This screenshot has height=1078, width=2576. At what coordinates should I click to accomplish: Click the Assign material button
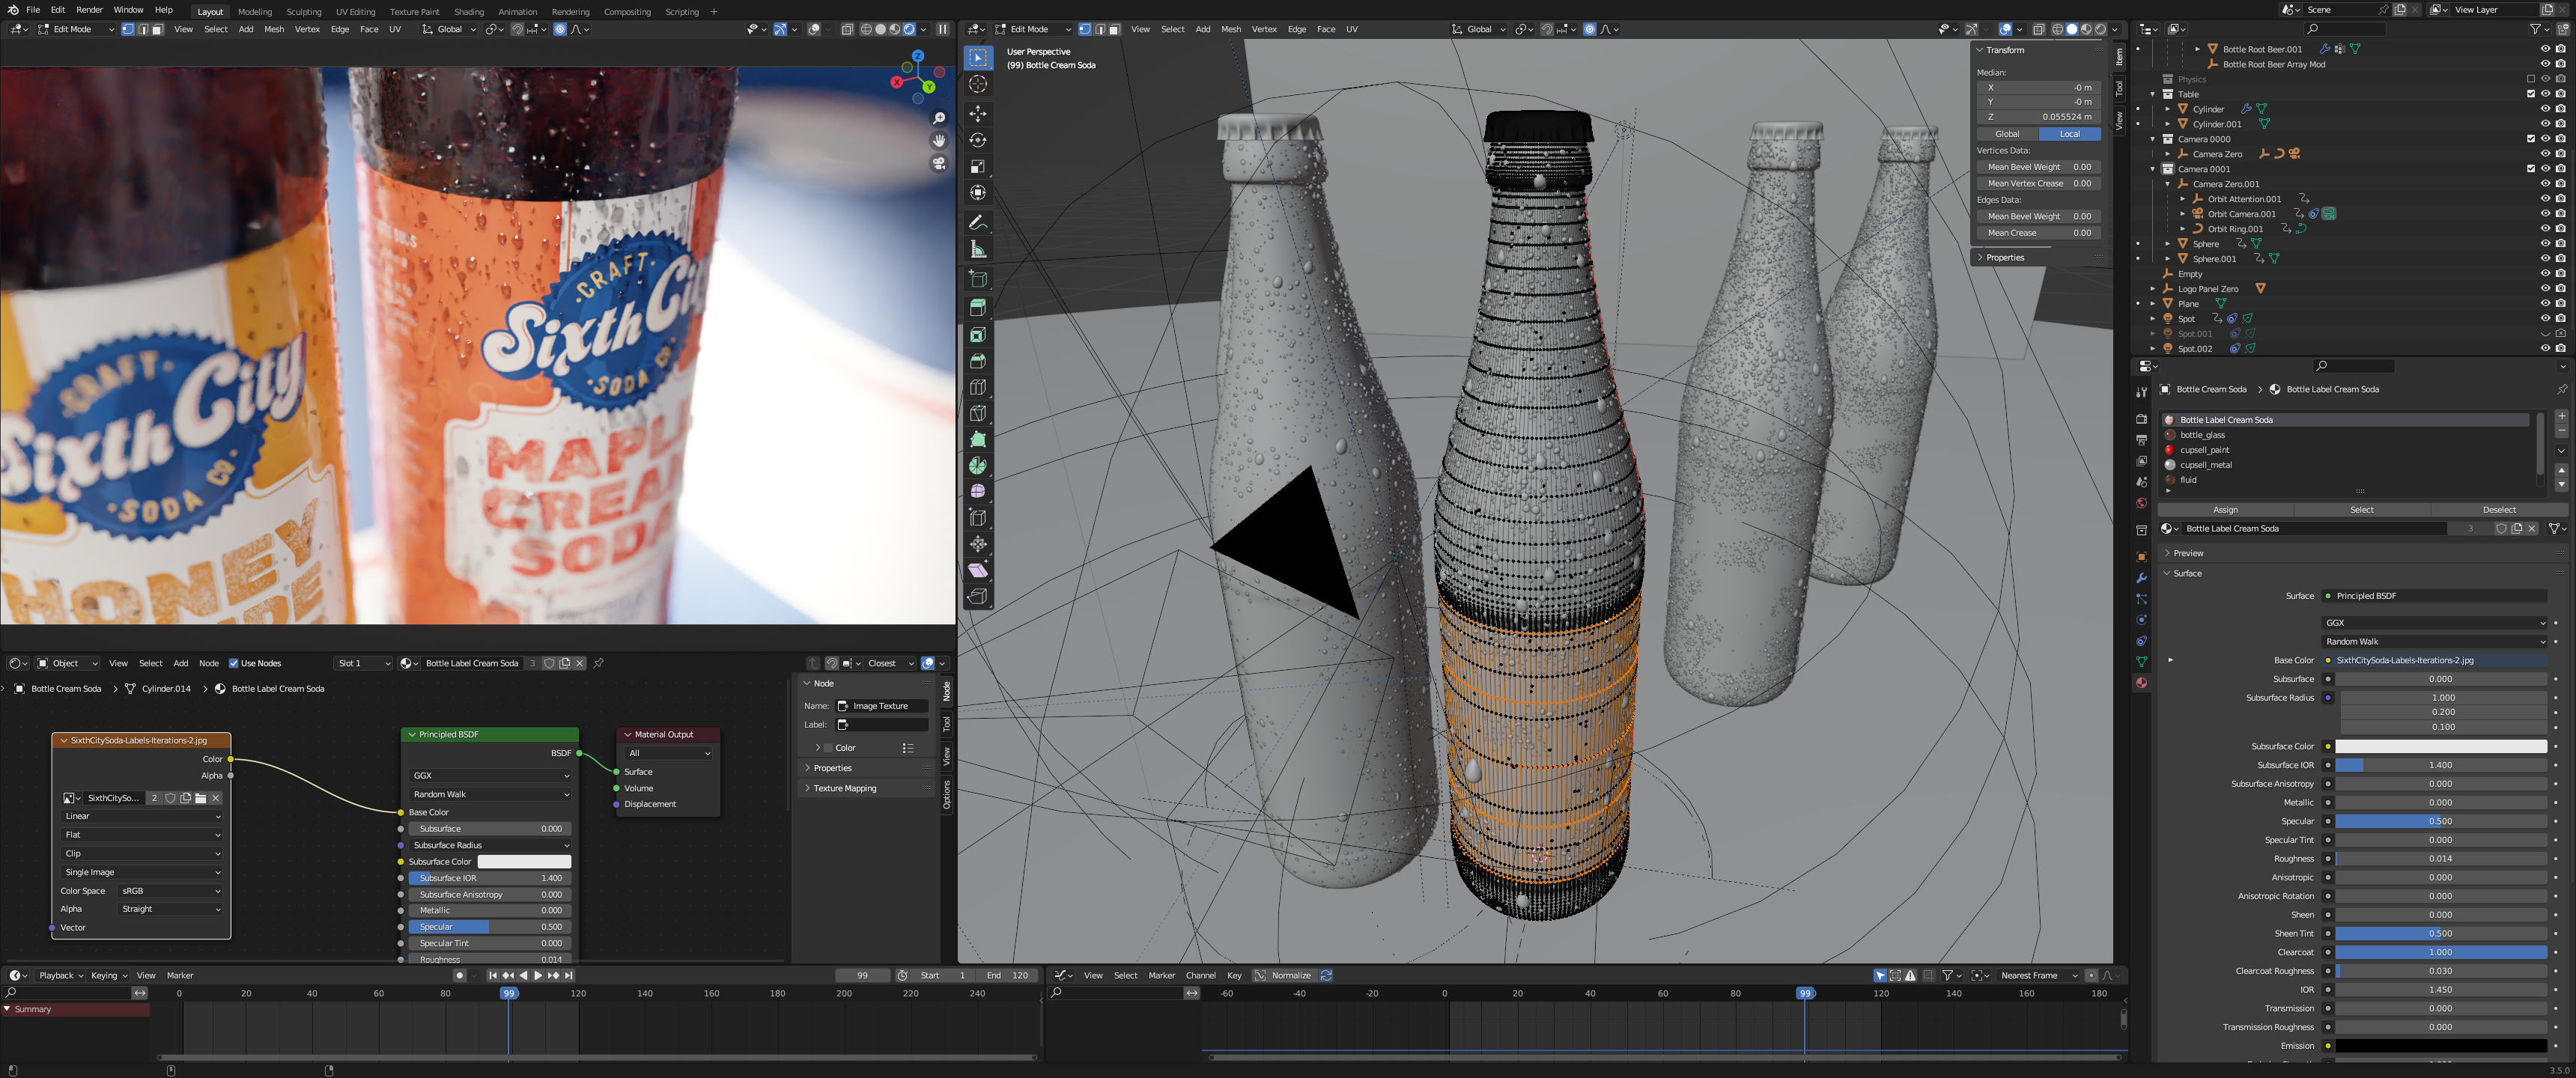pyautogui.click(x=2225, y=510)
